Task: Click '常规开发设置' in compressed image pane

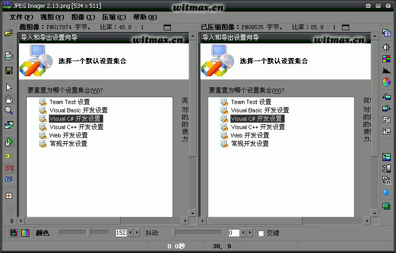Action: coord(250,144)
